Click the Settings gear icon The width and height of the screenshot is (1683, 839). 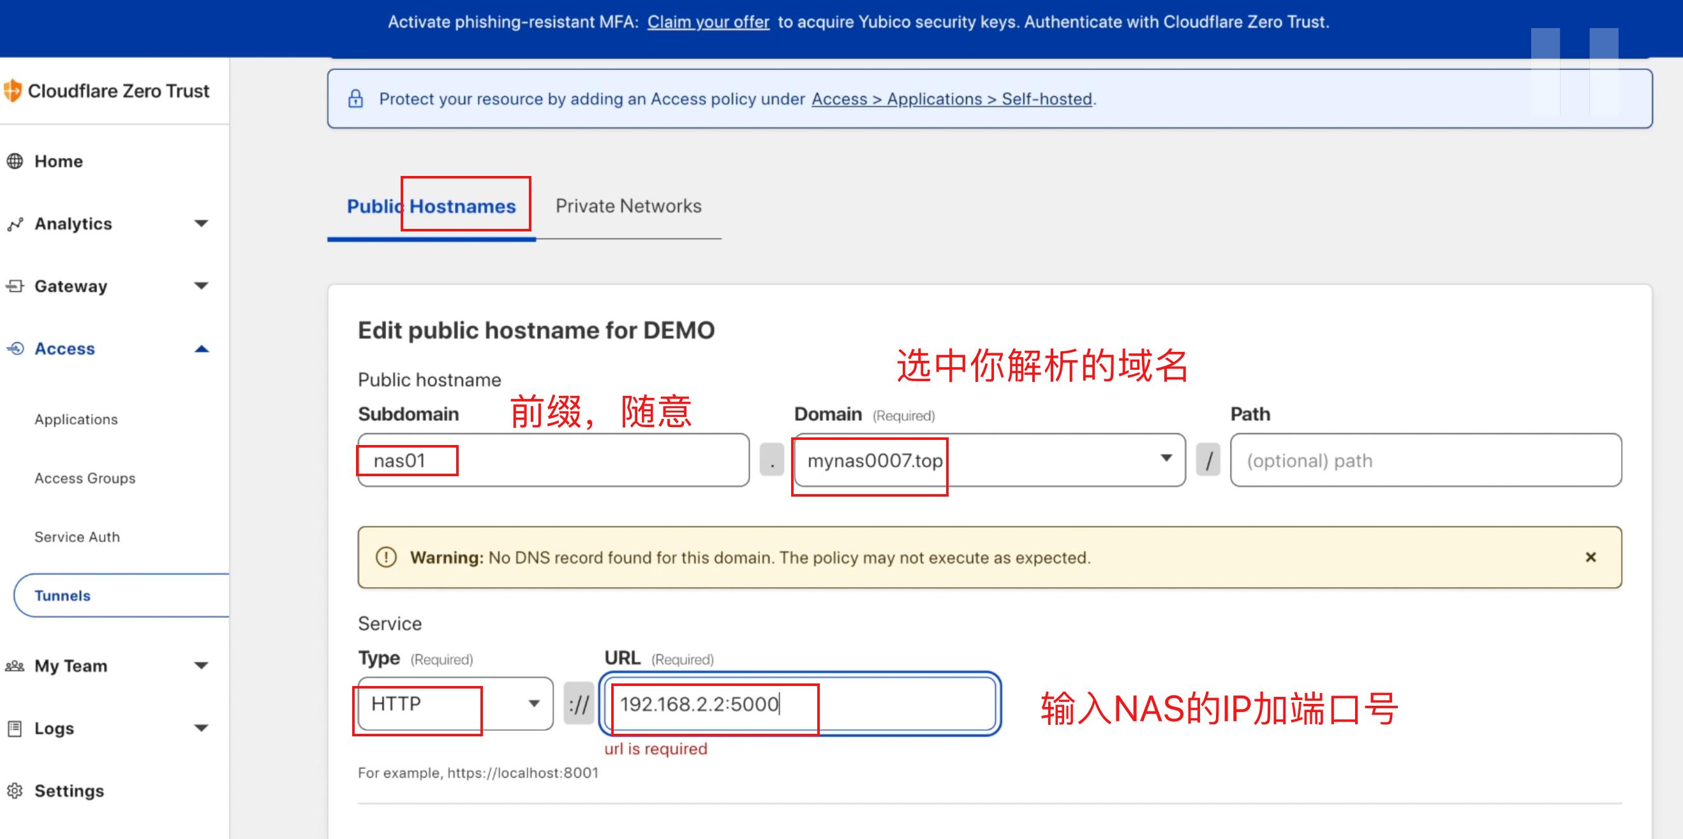[x=15, y=790]
